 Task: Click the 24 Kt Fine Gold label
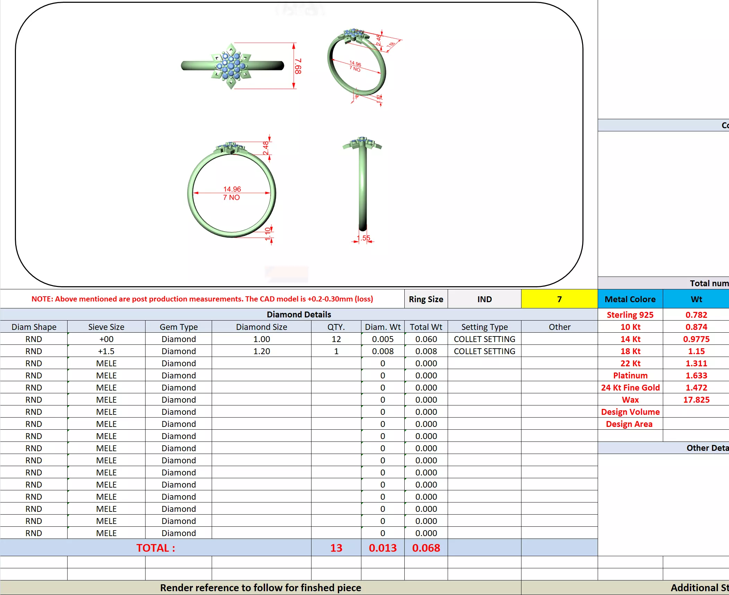pyautogui.click(x=630, y=387)
